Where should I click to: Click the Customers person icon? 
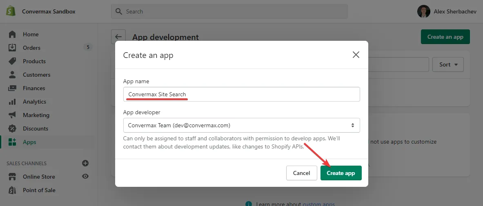[12, 75]
